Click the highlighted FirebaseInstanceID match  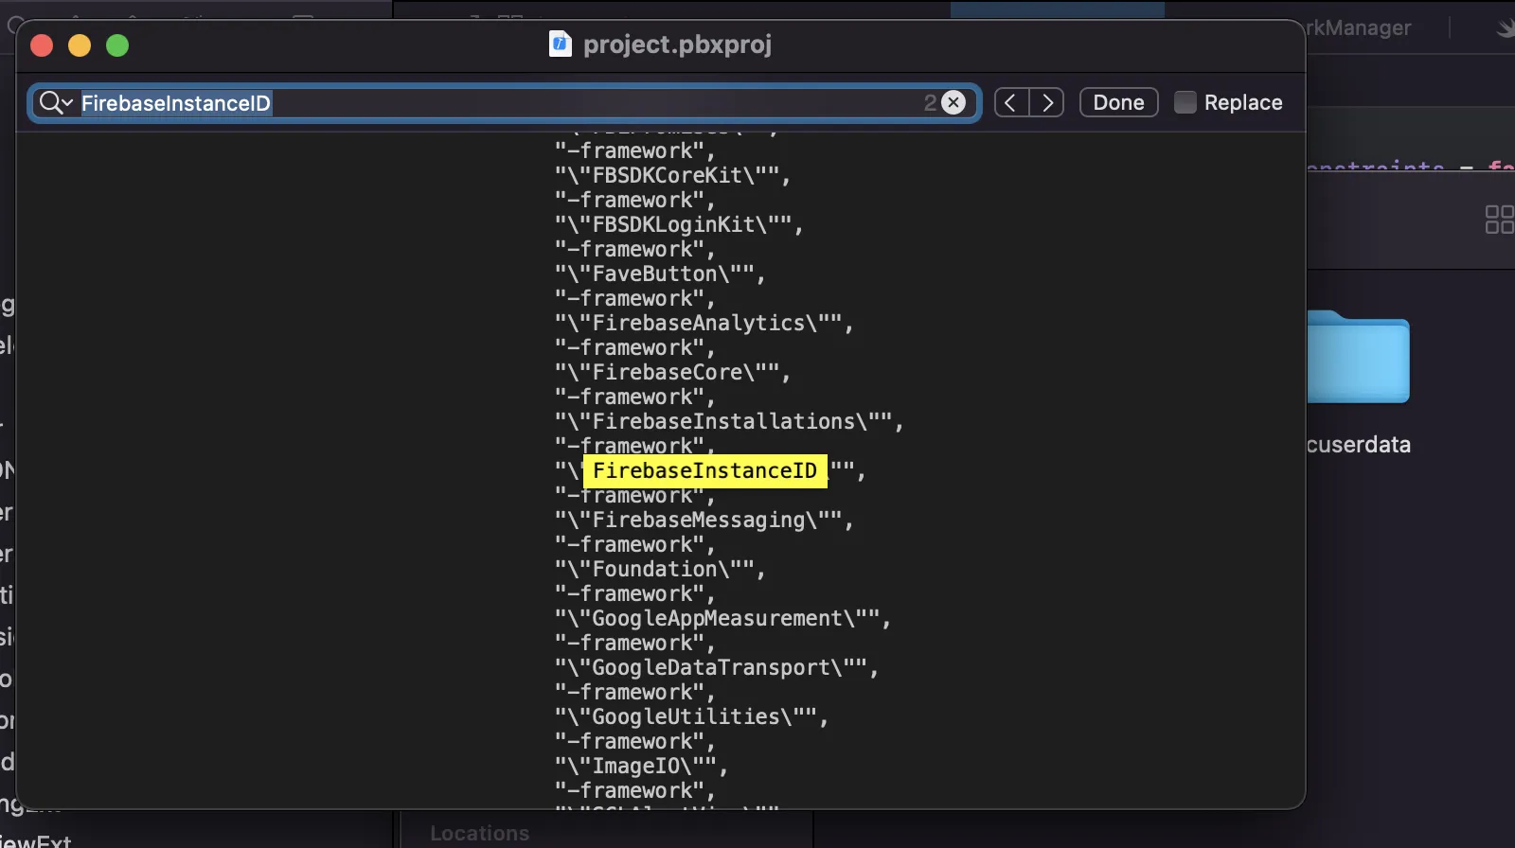pos(704,470)
